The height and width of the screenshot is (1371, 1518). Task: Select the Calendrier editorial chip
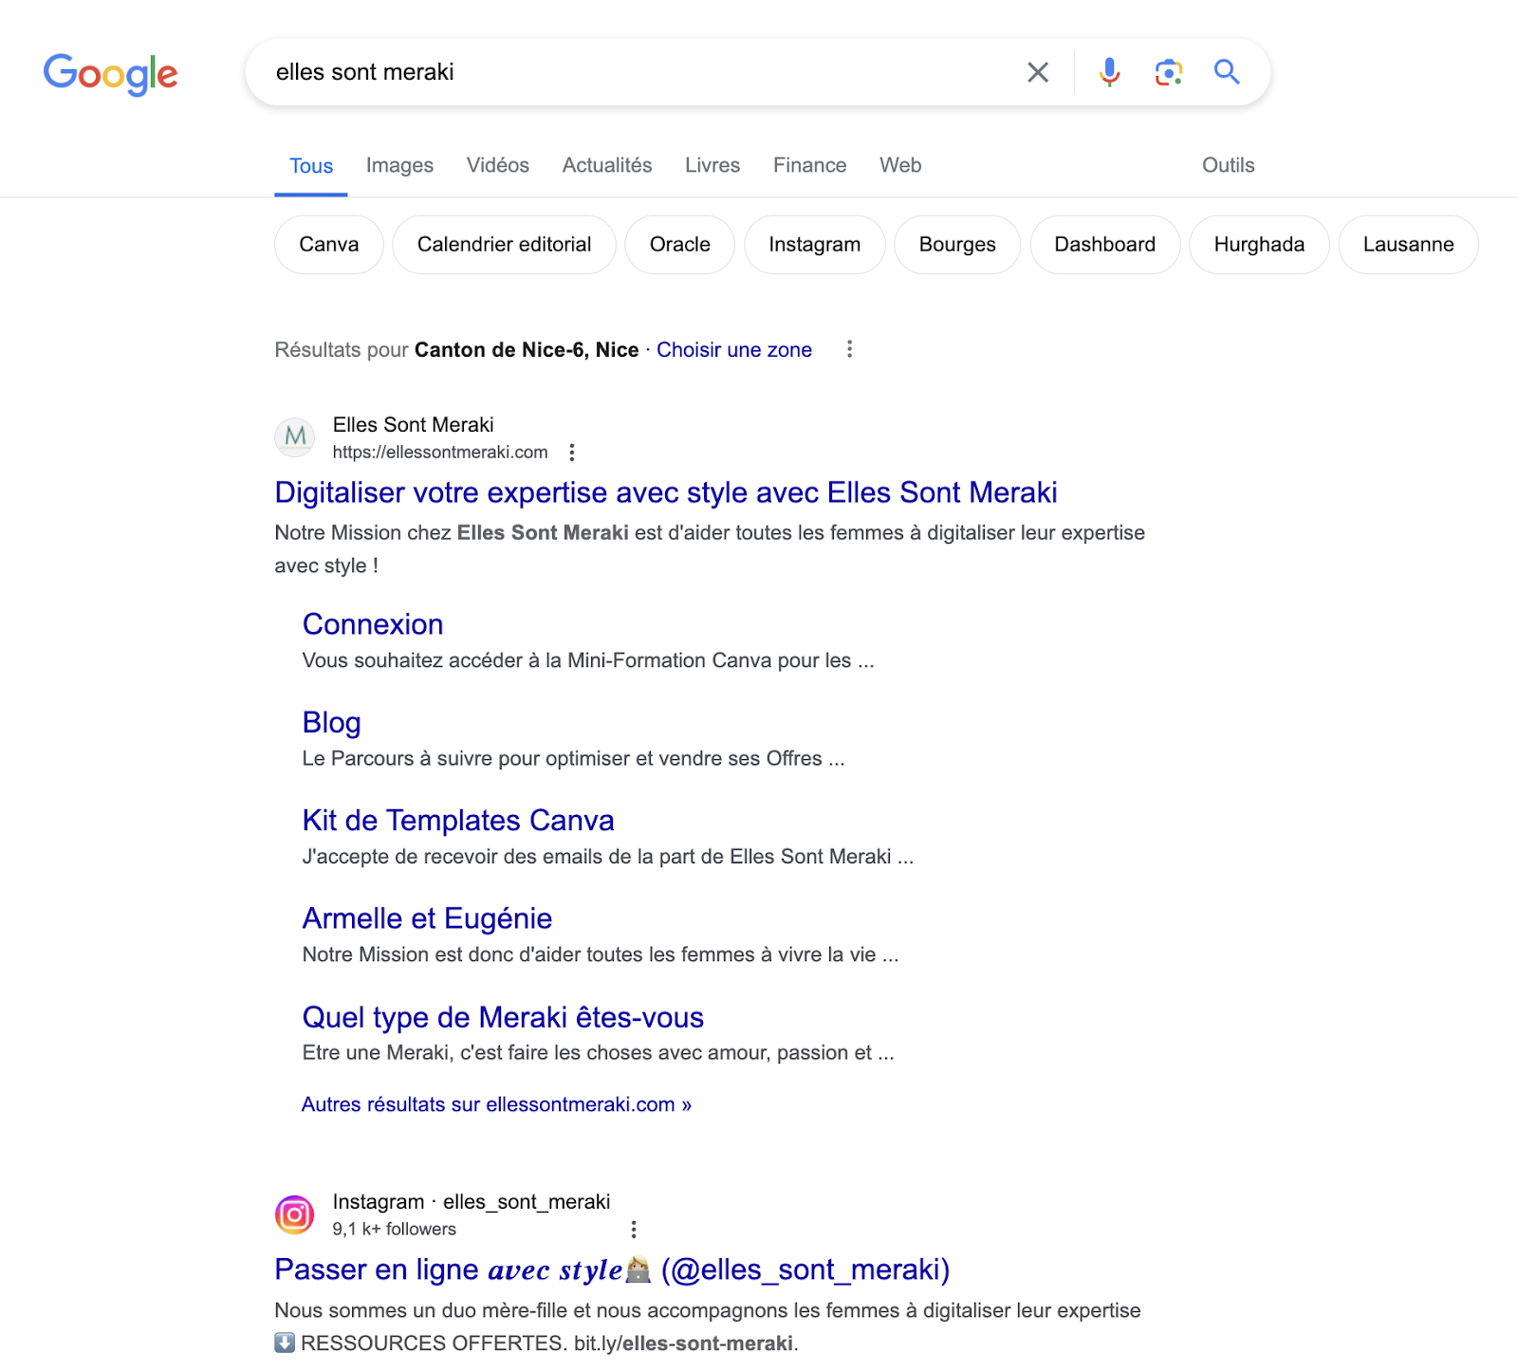click(x=504, y=245)
